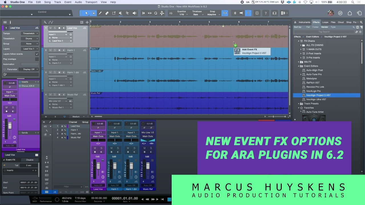Image resolution: width=365 pixels, height=205 pixels.
Task: Toggle Snap to grid button
Action: (225, 13)
